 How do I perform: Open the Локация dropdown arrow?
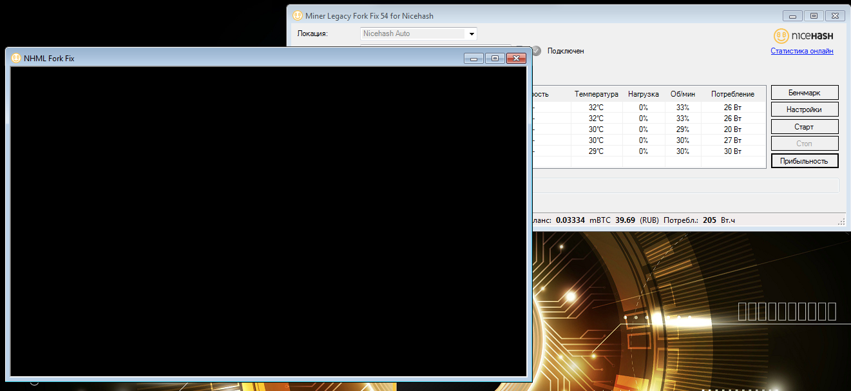[472, 33]
